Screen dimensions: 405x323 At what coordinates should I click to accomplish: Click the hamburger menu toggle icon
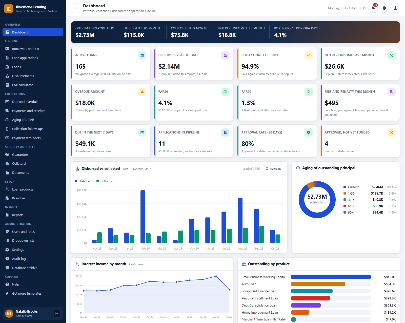pyautogui.click(x=75, y=8)
